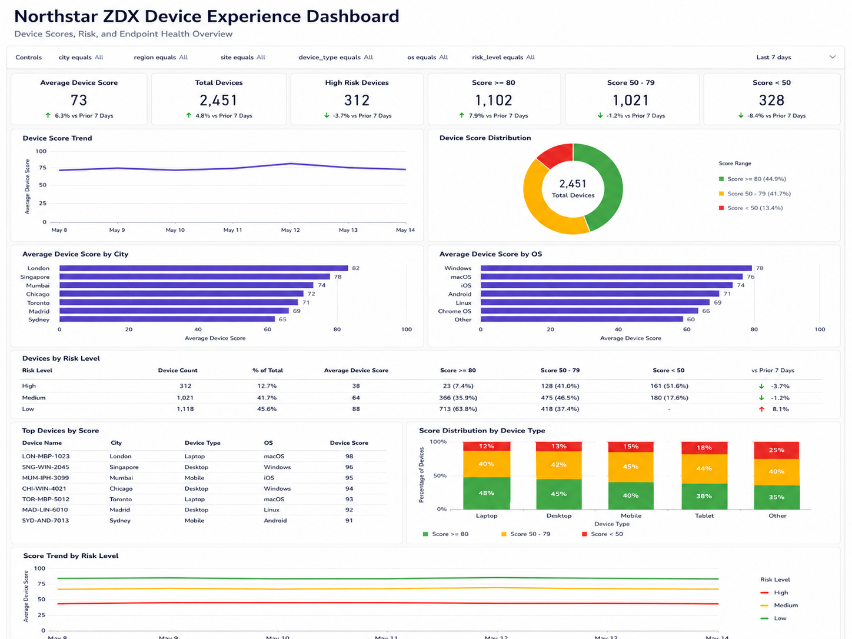The image size is (852, 639).
Task: Click the red segment of the donut chart
Action: [x=556, y=155]
